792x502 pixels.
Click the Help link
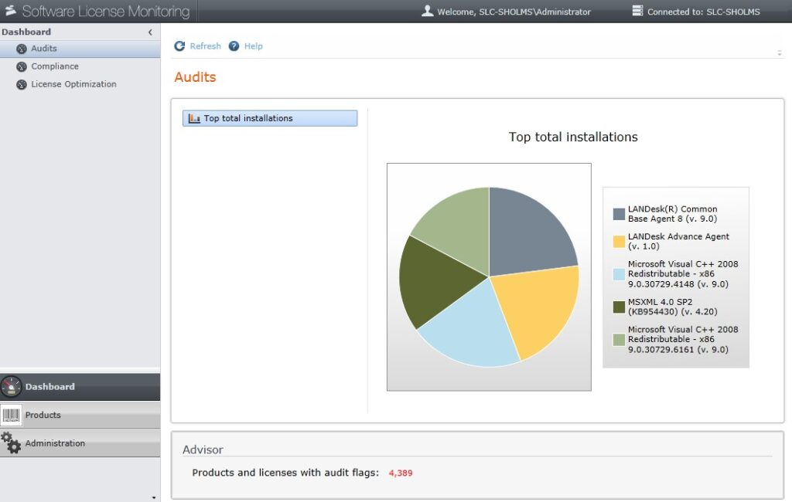pos(254,46)
